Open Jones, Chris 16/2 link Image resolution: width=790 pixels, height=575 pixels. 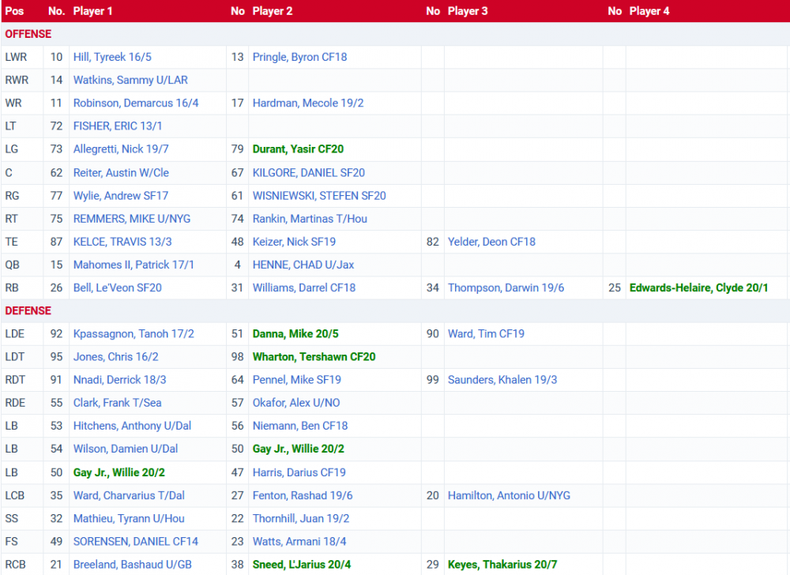[x=116, y=357]
